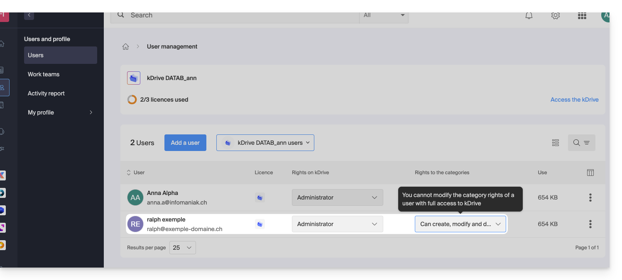622x280 pixels.
Task: Click the notifications bell icon
Action: coord(529,16)
